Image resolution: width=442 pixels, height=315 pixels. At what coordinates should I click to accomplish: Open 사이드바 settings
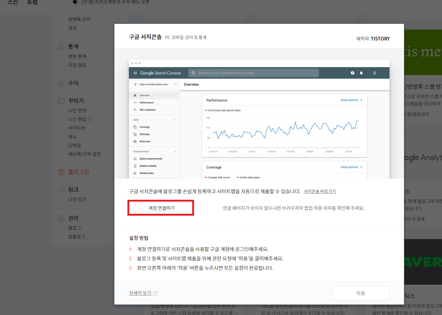[77, 128]
